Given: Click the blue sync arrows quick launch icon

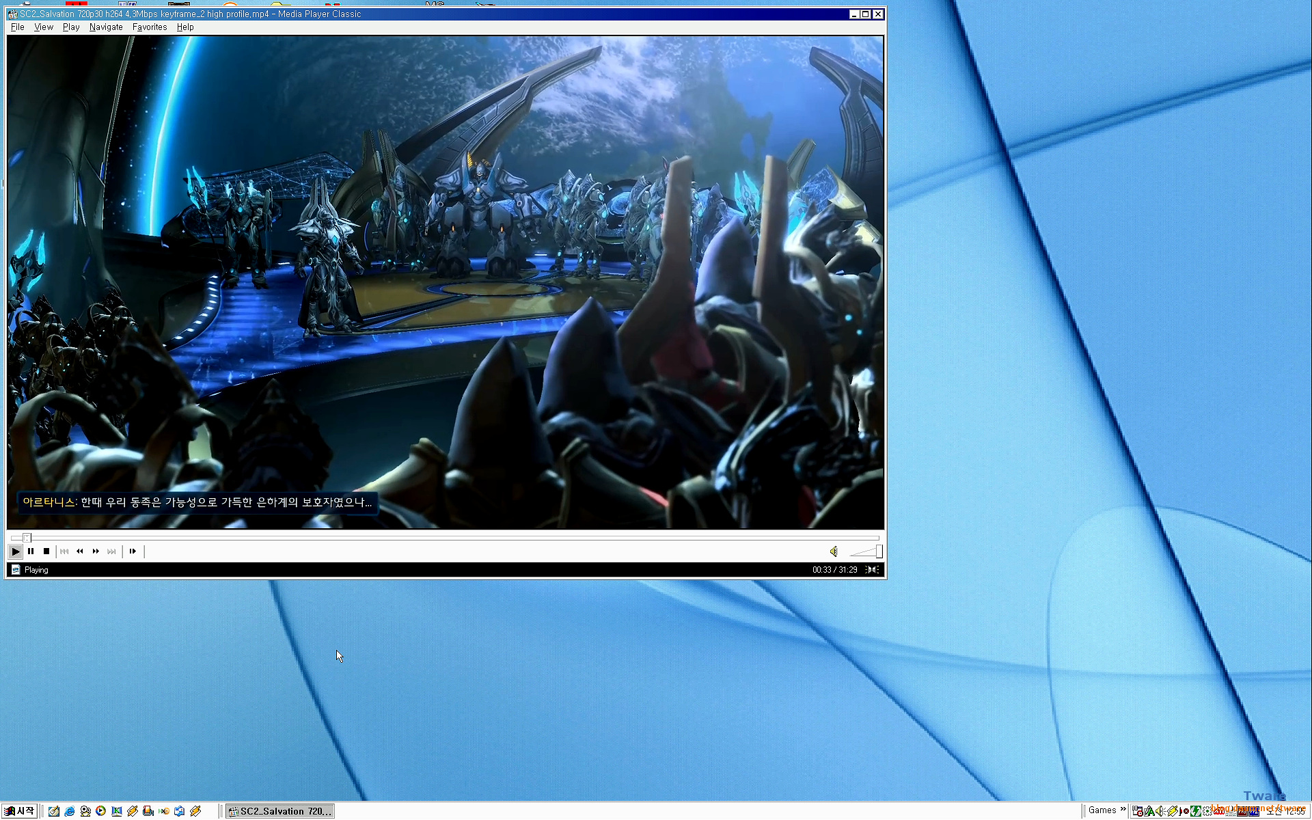Looking at the screenshot, I should point(180,811).
